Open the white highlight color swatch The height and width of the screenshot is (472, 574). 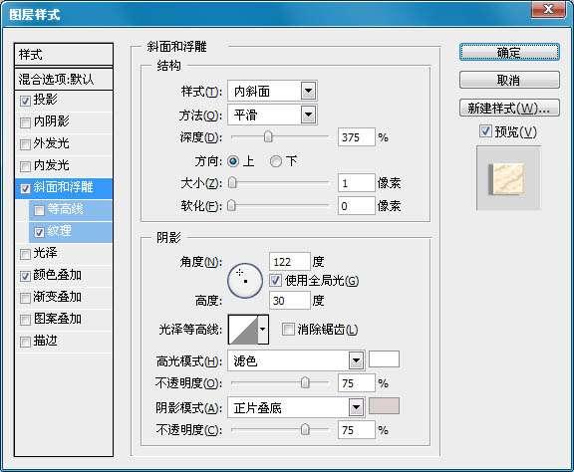(384, 359)
